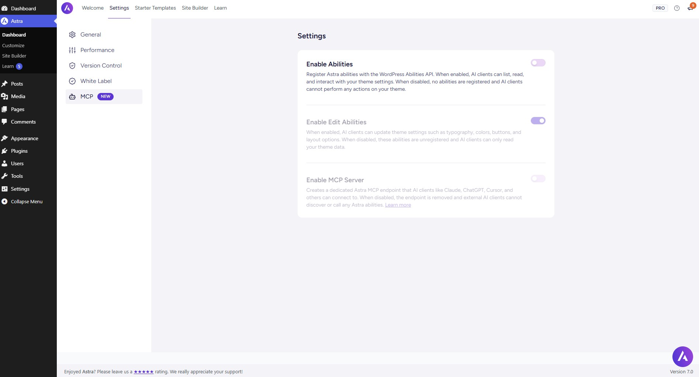This screenshot has width=699, height=377.
Task: Toggle Enable MCP Server switch
Action: (538, 179)
